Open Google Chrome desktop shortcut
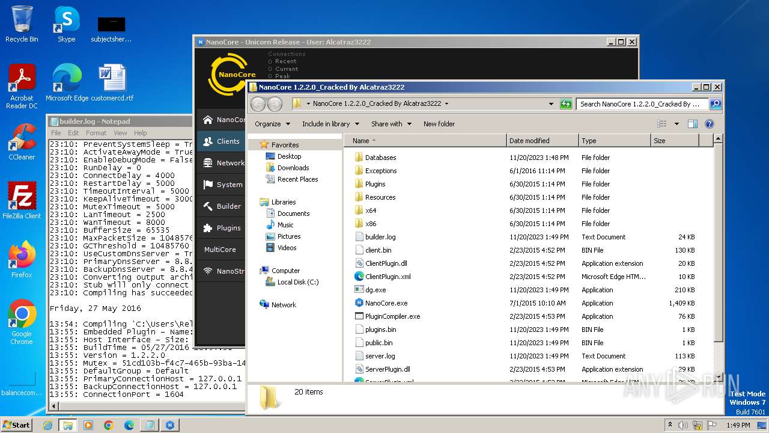769x433 pixels. [x=22, y=322]
